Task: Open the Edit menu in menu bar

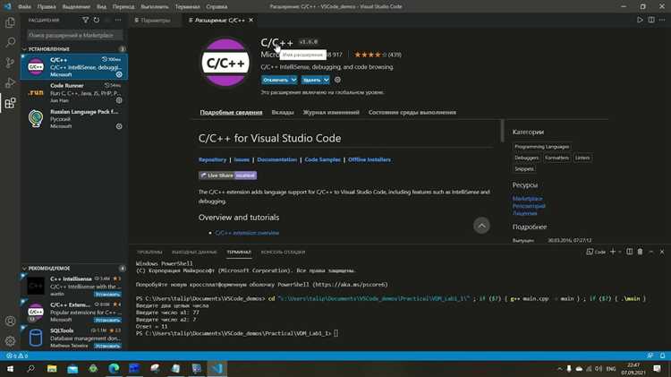Action: point(47,6)
